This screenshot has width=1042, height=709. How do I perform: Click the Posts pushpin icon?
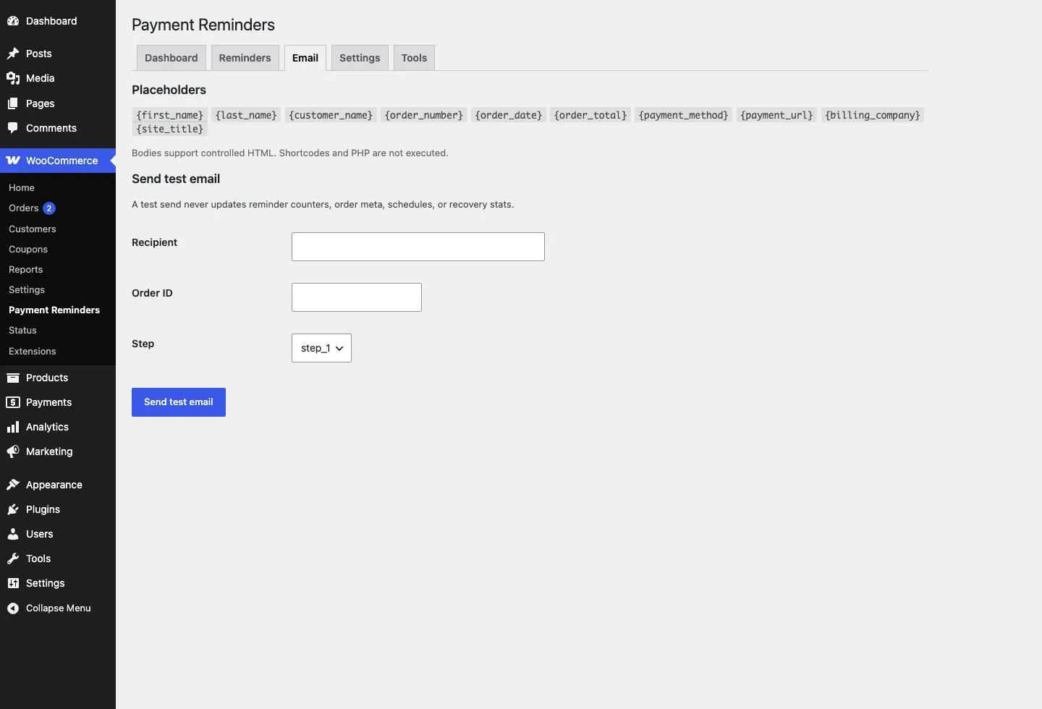(13, 54)
